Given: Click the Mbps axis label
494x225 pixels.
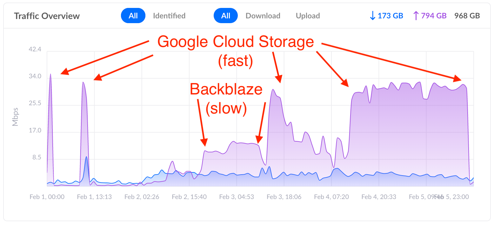Looking at the screenshot, I should click(x=15, y=117).
